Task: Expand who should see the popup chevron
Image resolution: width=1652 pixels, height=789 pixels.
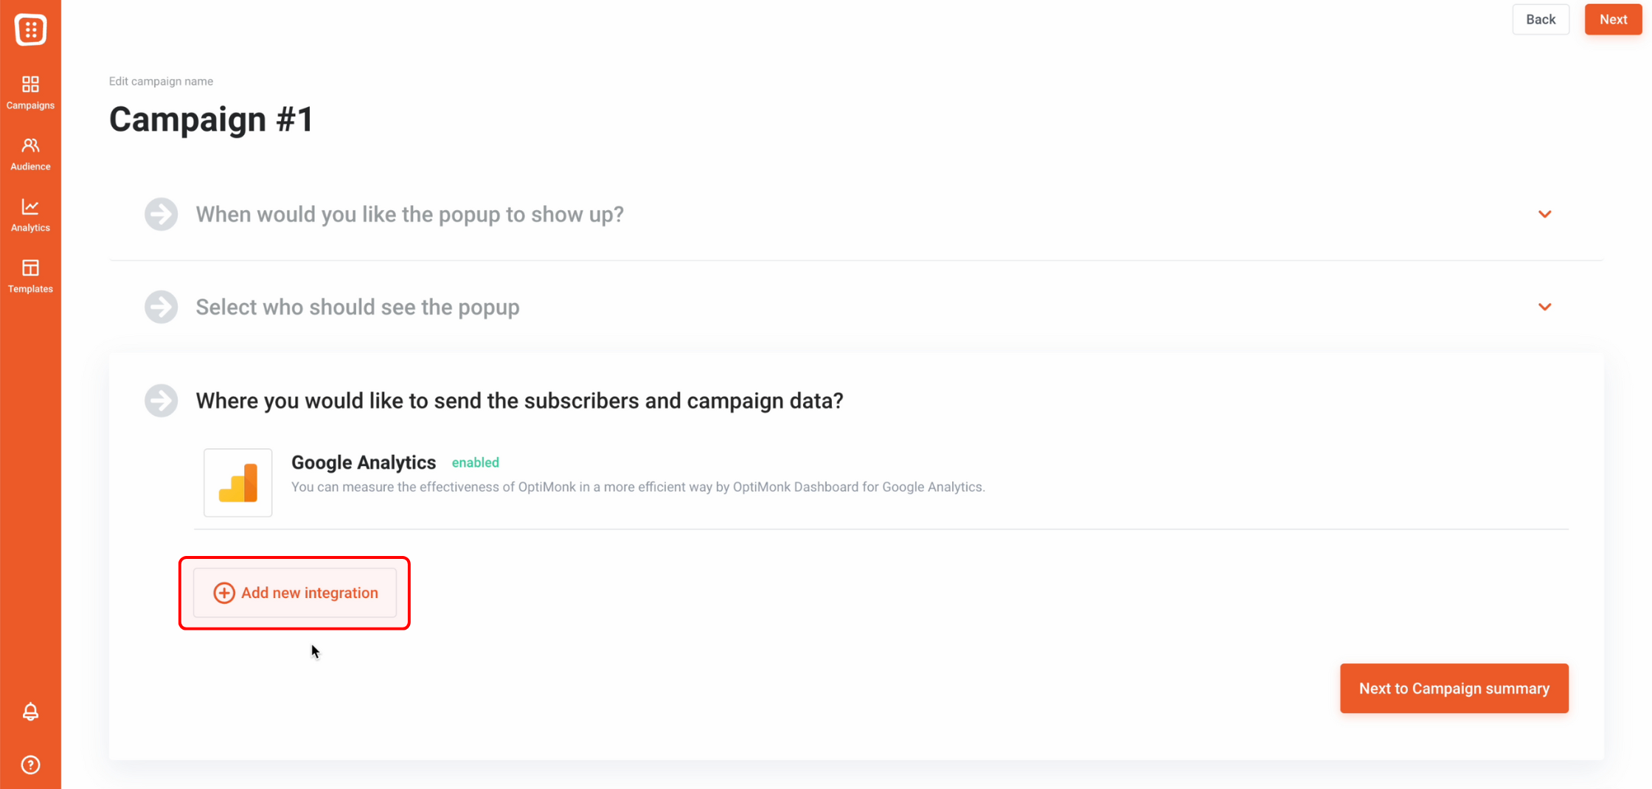Action: 1544,307
